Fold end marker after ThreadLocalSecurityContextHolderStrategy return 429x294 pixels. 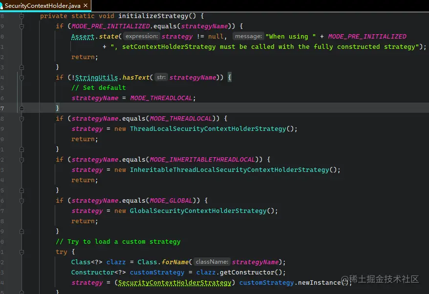[x=21, y=149]
